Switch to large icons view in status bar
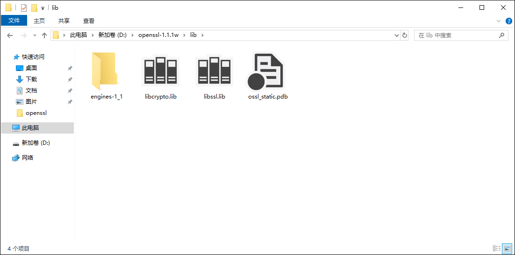The height and width of the screenshot is (255, 515). tap(507, 248)
